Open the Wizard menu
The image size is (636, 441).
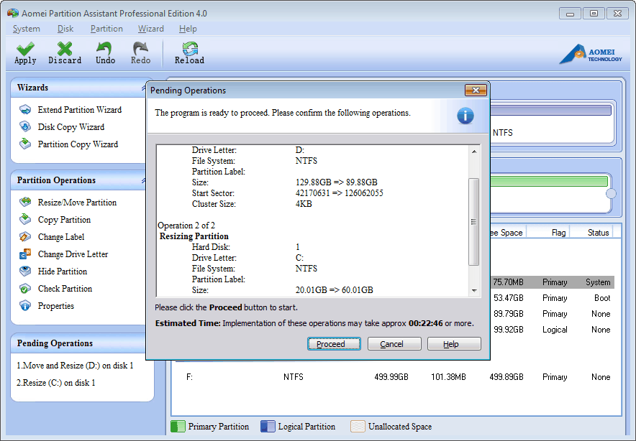[x=151, y=29]
